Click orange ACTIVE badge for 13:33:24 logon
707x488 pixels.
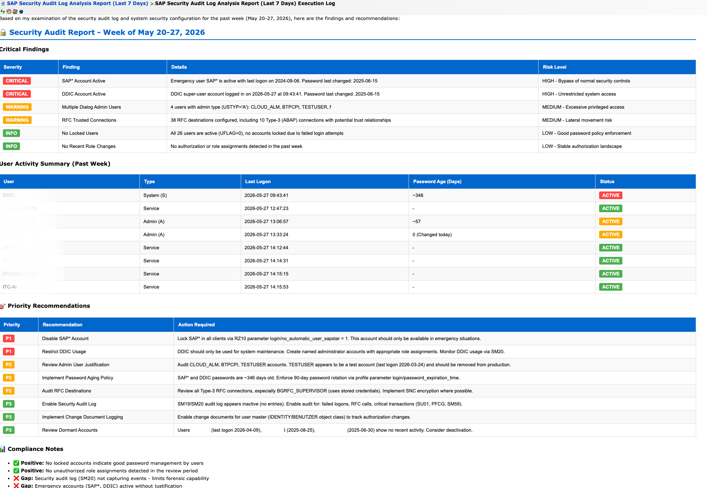[x=611, y=235]
